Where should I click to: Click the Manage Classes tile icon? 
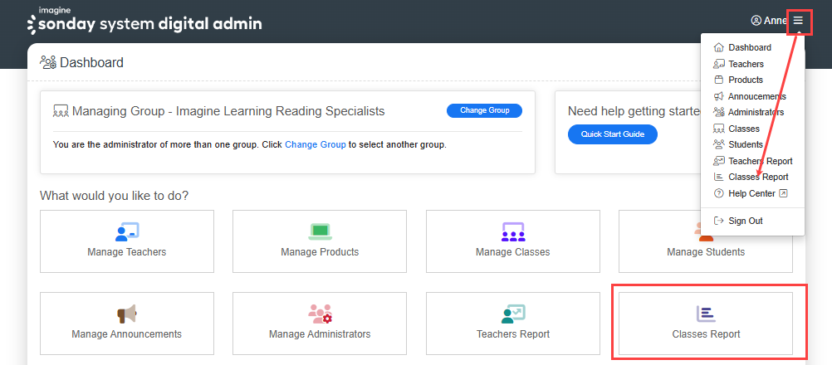(x=512, y=231)
